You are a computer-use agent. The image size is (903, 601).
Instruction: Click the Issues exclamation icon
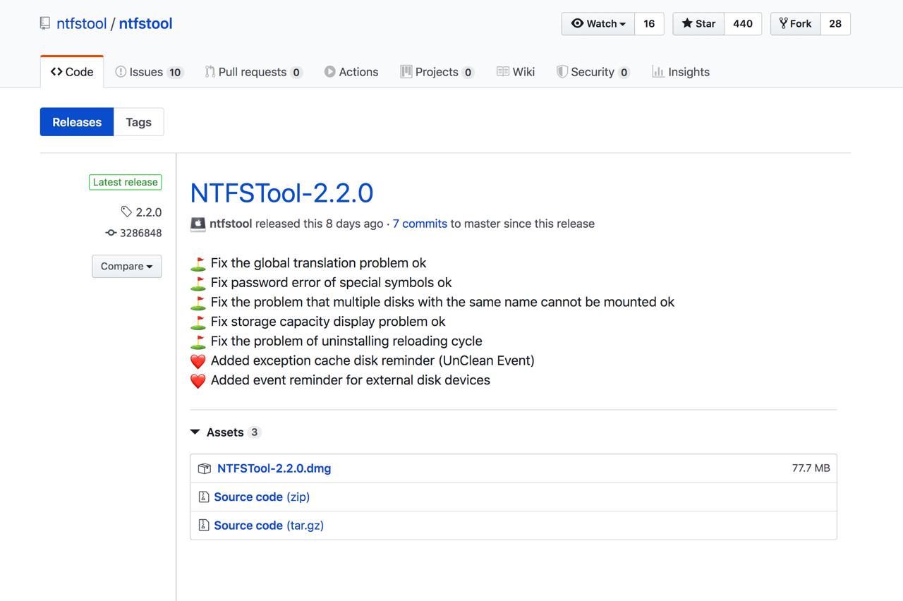pyautogui.click(x=121, y=71)
